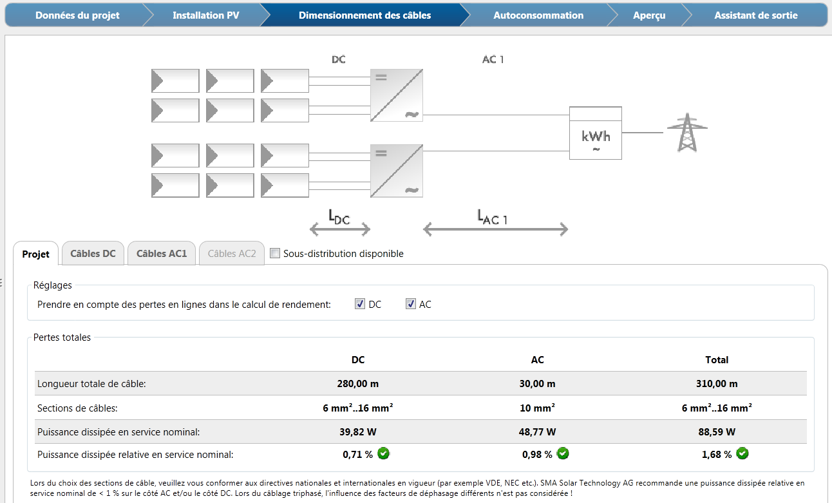Click the L DC length arrow
The image size is (832, 503).
340,229
